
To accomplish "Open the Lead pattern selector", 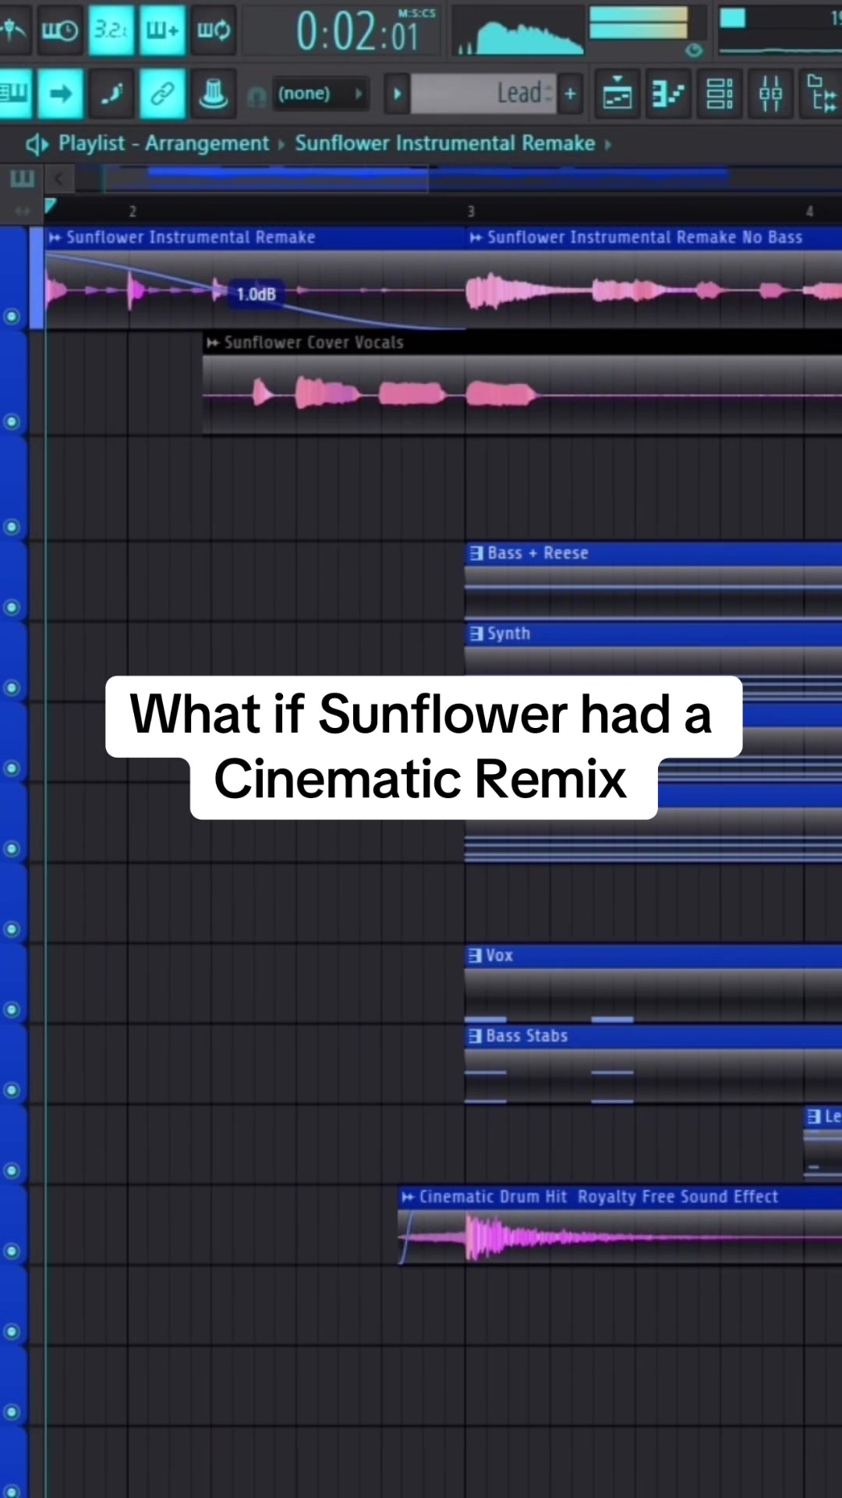I will pyautogui.click(x=483, y=94).
